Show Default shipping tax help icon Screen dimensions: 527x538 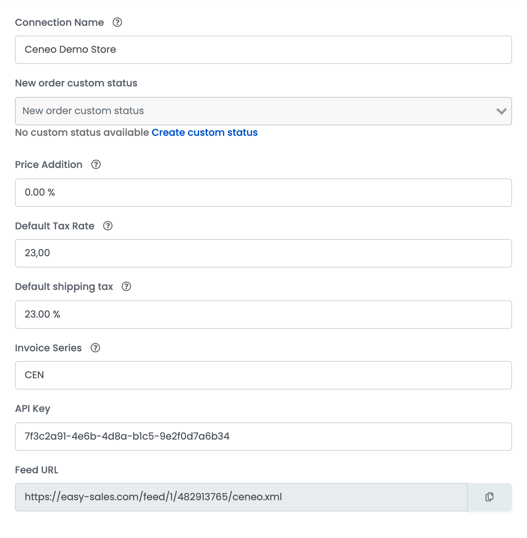(x=126, y=287)
